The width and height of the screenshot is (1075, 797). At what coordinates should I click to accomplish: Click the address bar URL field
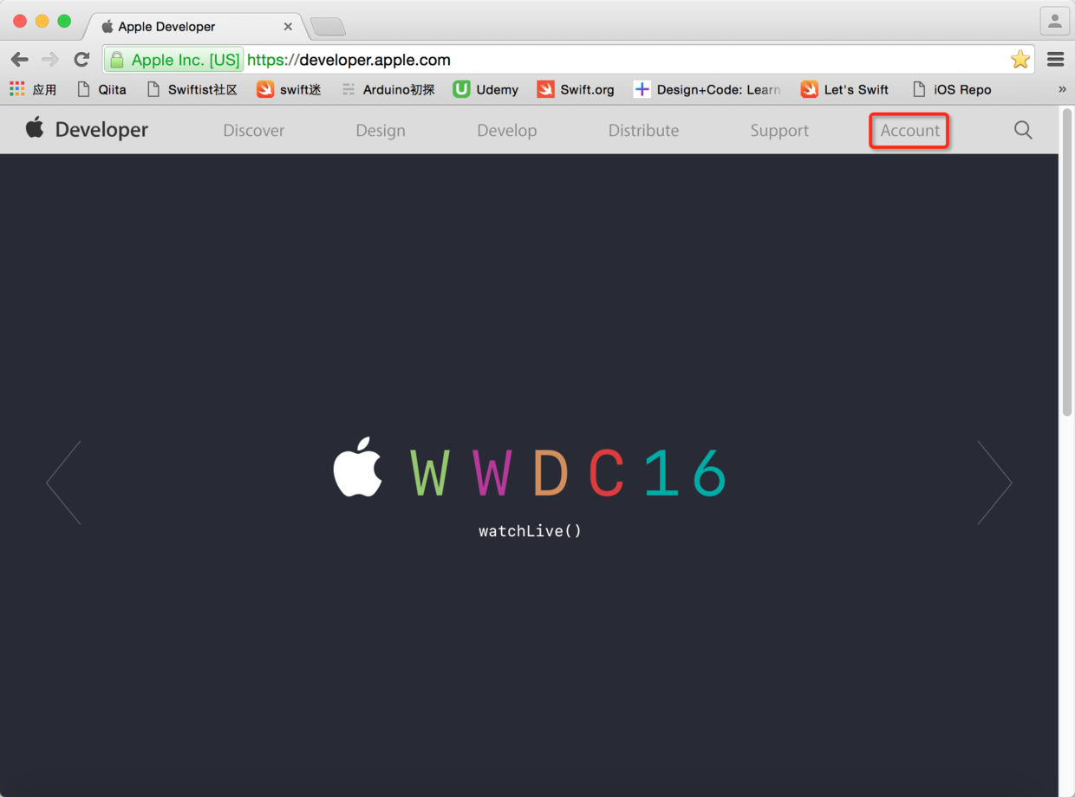click(570, 60)
